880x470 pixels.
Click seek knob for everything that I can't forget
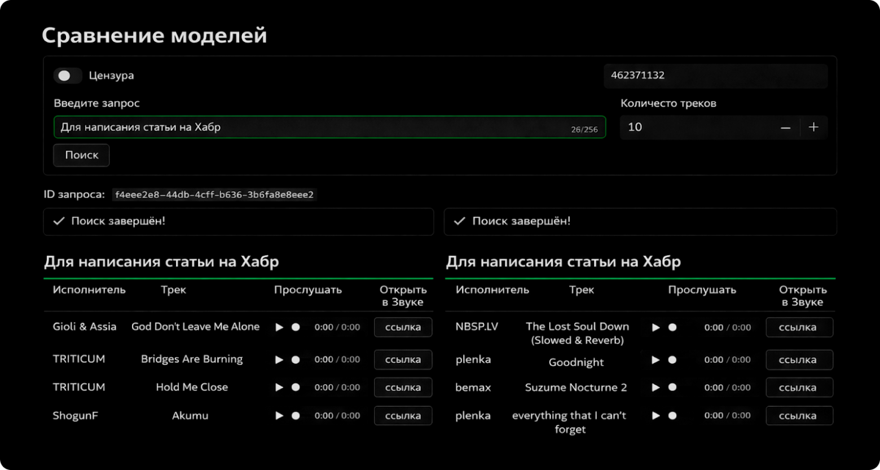(672, 416)
